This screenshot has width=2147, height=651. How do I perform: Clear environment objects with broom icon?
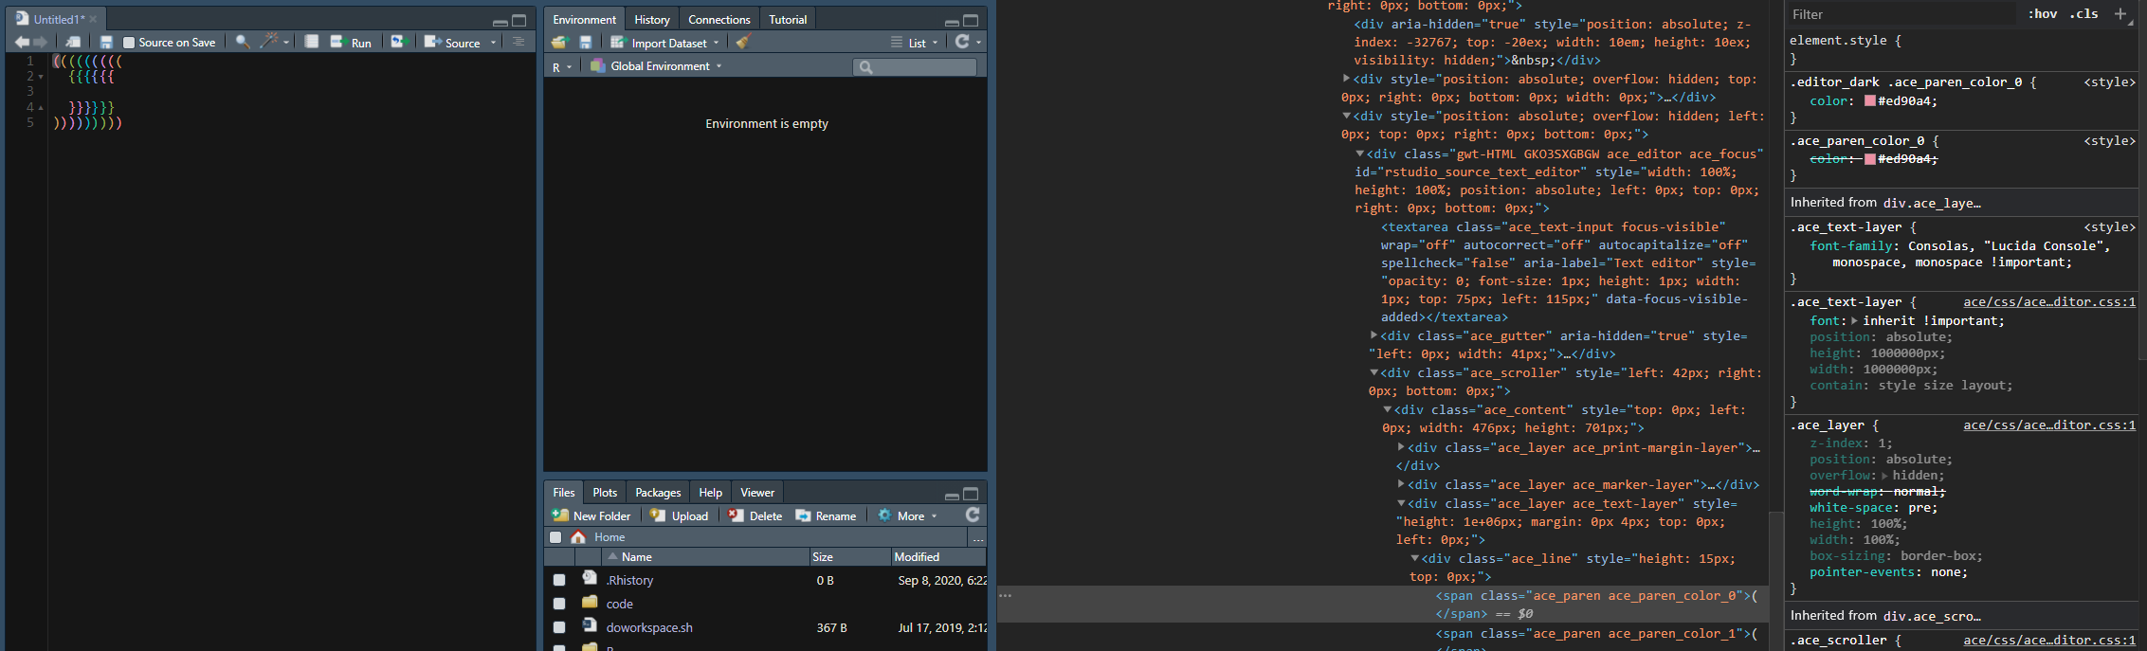[x=743, y=42]
